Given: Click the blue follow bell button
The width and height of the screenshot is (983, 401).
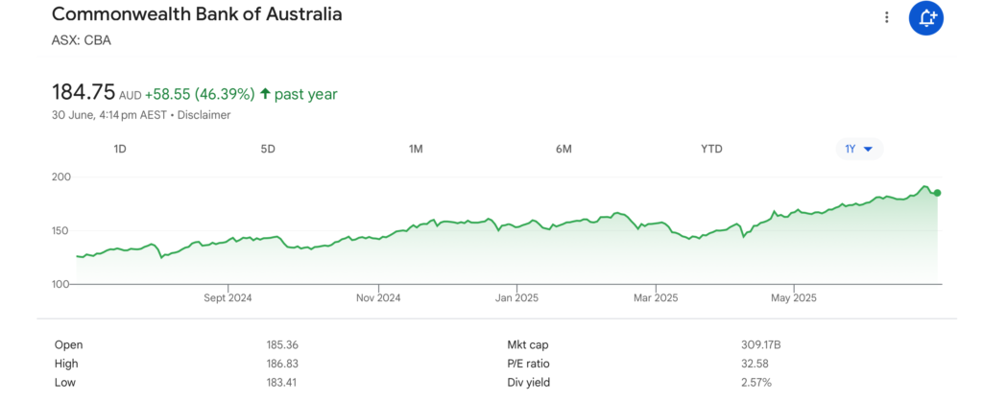Looking at the screenshot, I should click(x=926, y=17).
